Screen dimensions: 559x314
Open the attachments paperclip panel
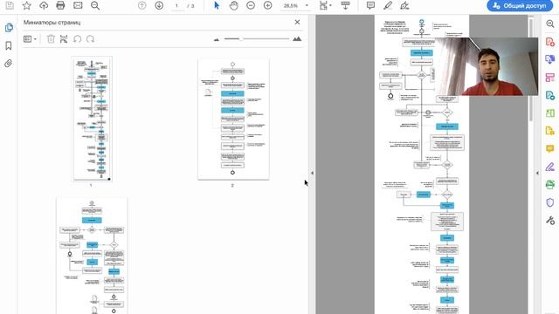9,64
